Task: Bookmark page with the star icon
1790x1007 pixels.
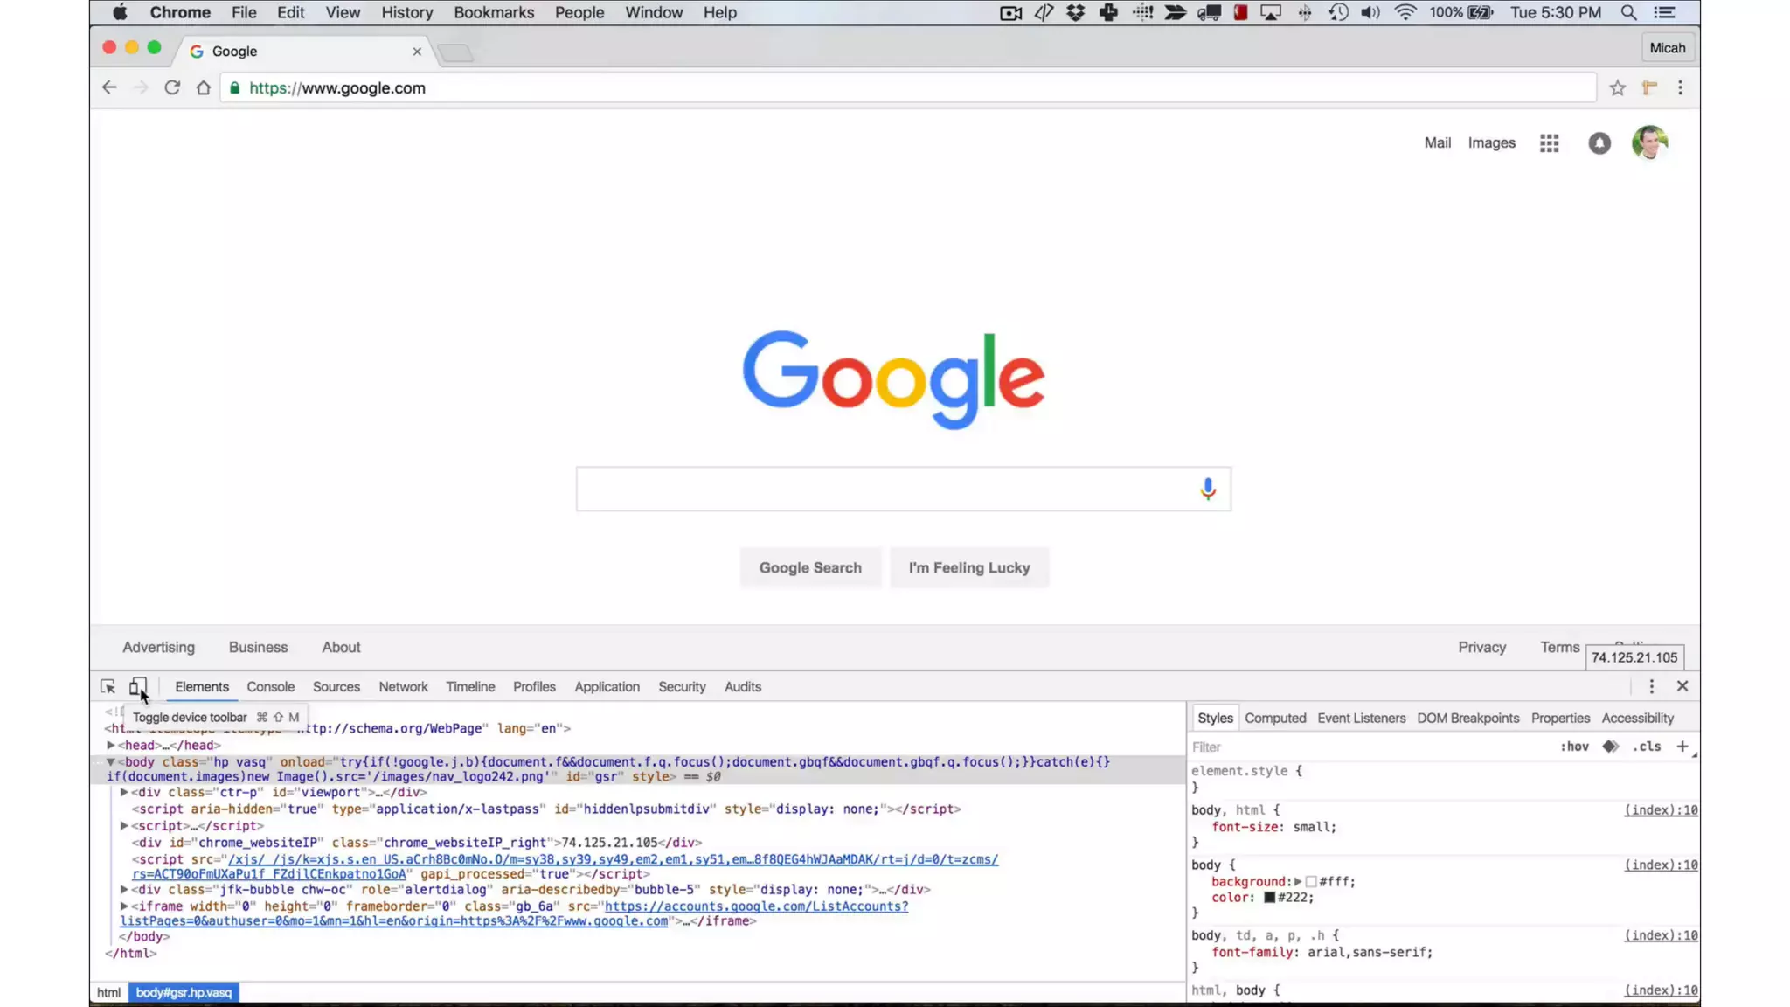Action: (1617, 88)
